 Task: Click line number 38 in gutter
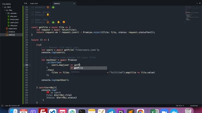[x=27, y=65]
